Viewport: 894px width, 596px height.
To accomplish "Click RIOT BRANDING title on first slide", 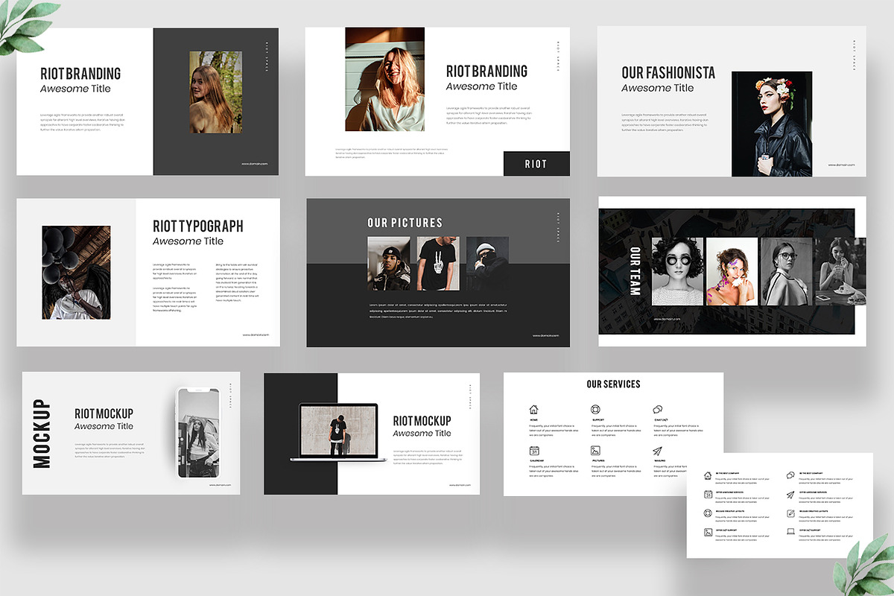I will click(x=80, y=74).
